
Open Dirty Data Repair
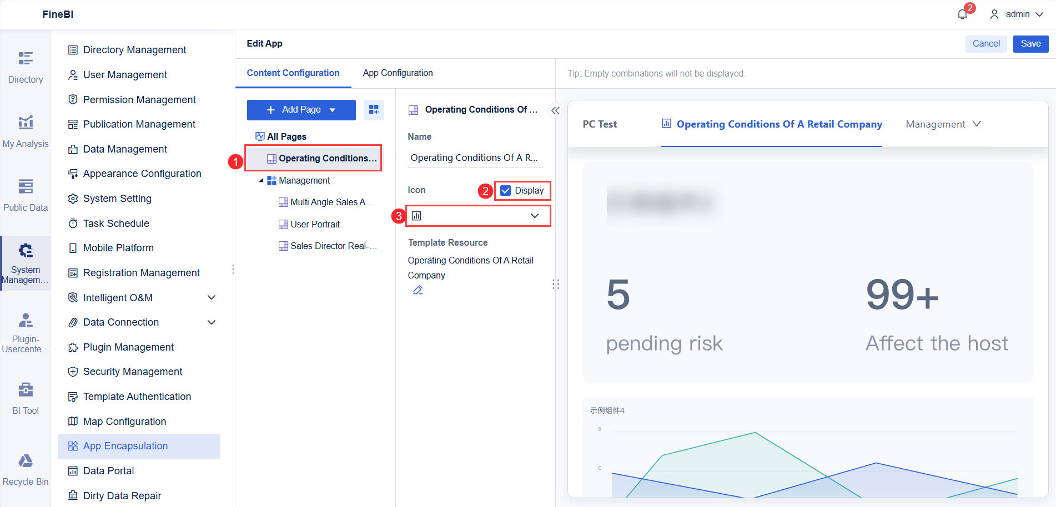139,495
